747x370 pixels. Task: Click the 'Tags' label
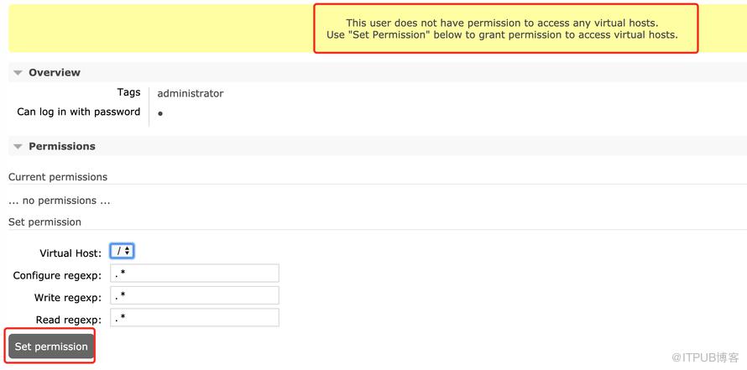(x=128, y=92)
